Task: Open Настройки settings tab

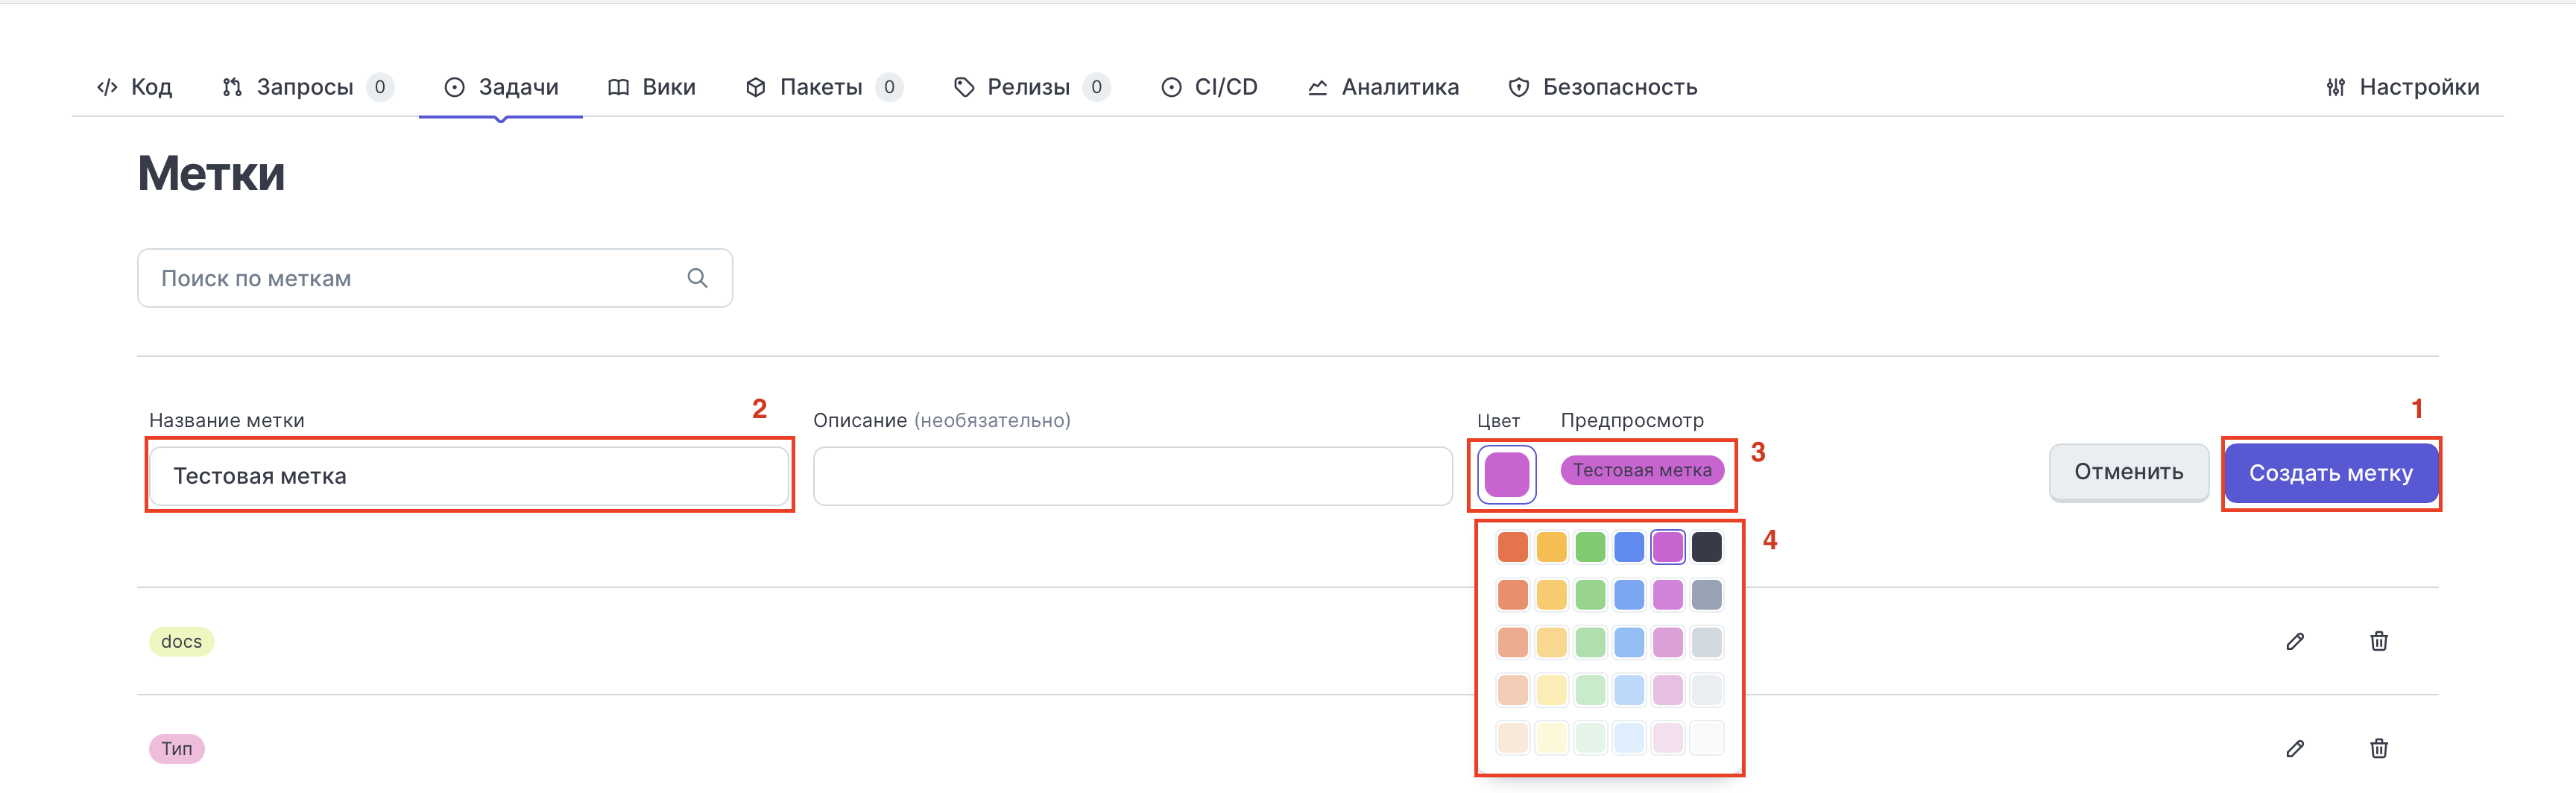Action: (2402, 87)
